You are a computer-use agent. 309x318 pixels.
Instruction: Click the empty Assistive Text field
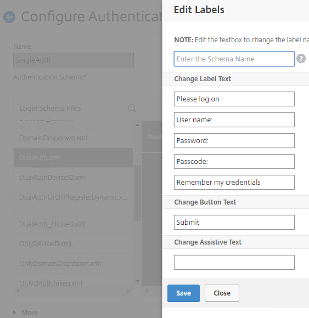(234, 263)
